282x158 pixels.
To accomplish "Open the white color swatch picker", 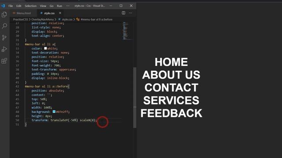I will pos(45,48).
